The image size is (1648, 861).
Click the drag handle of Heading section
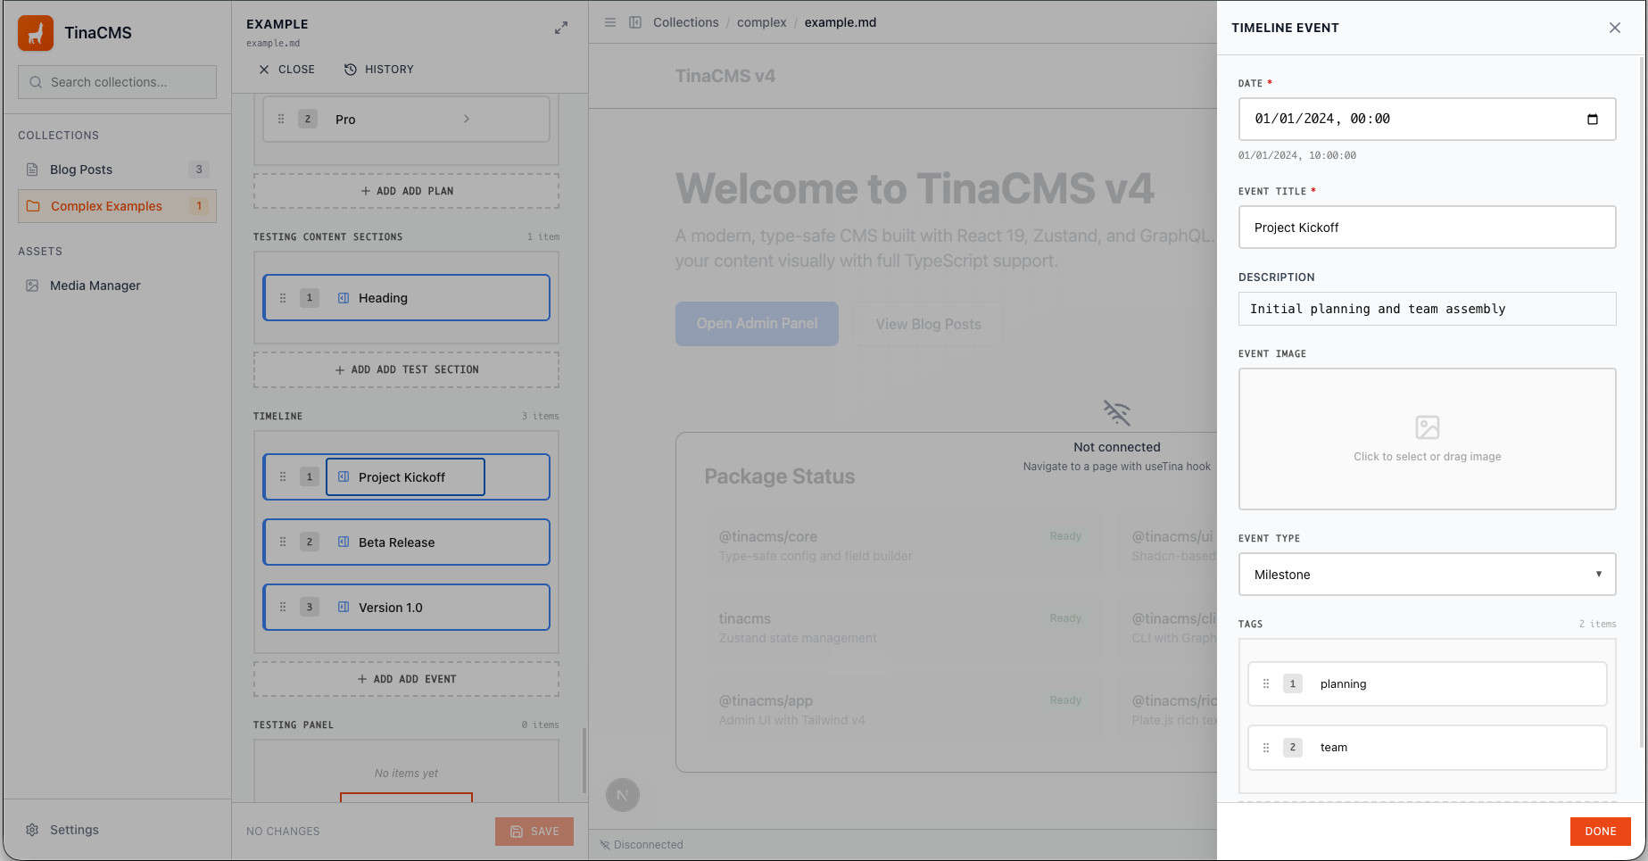pos(283,298)
